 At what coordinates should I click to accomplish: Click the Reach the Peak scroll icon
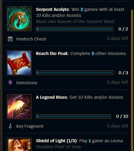click(19, 63)
